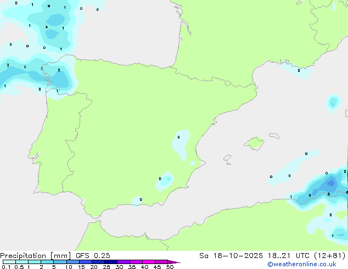Click the '20' legend scale label
348x269 pixels.
94,267
